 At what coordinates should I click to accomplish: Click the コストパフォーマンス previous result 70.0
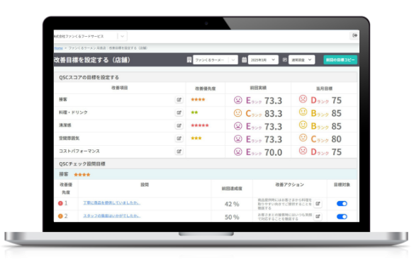(x=273, y=152)
